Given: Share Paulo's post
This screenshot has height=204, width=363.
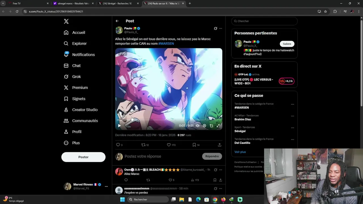Looking at the screenshot, I should (220, 145).
